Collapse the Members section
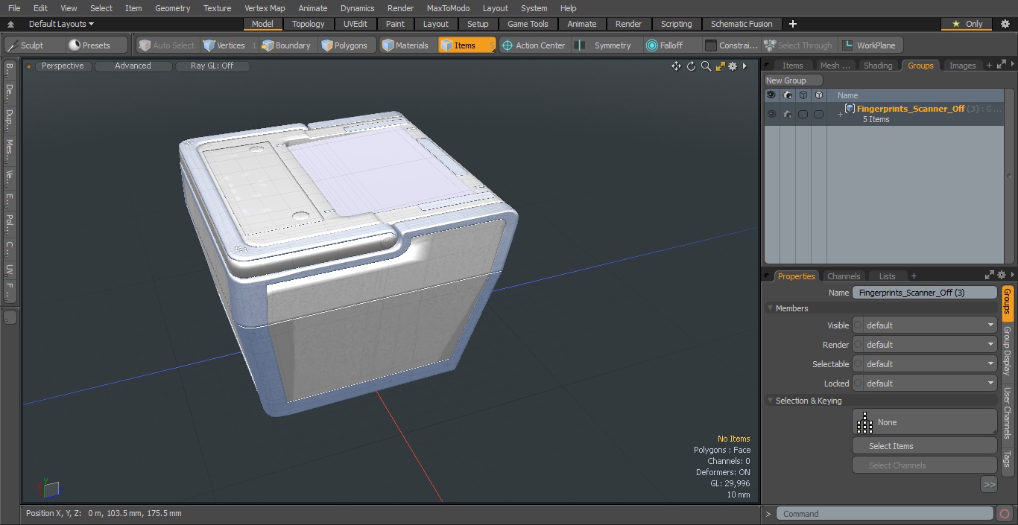This screenshot has width=1018, height=525. tap(770, 308)
